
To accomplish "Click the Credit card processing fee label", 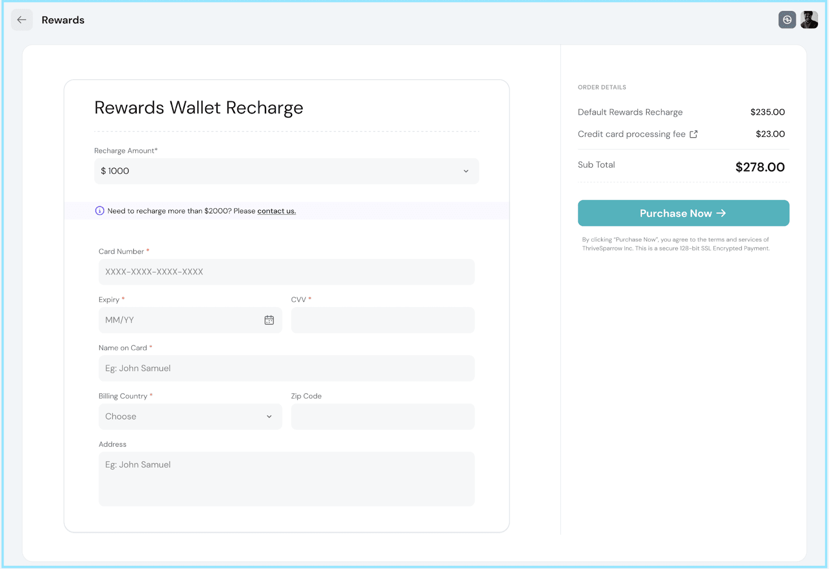I will pyautogui.click(x=631, y=134).
